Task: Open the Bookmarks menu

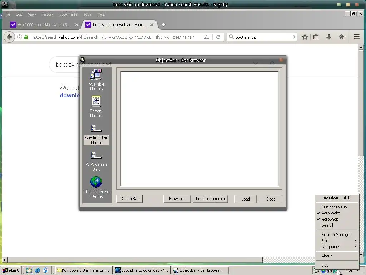Action: tap(68, 14)
